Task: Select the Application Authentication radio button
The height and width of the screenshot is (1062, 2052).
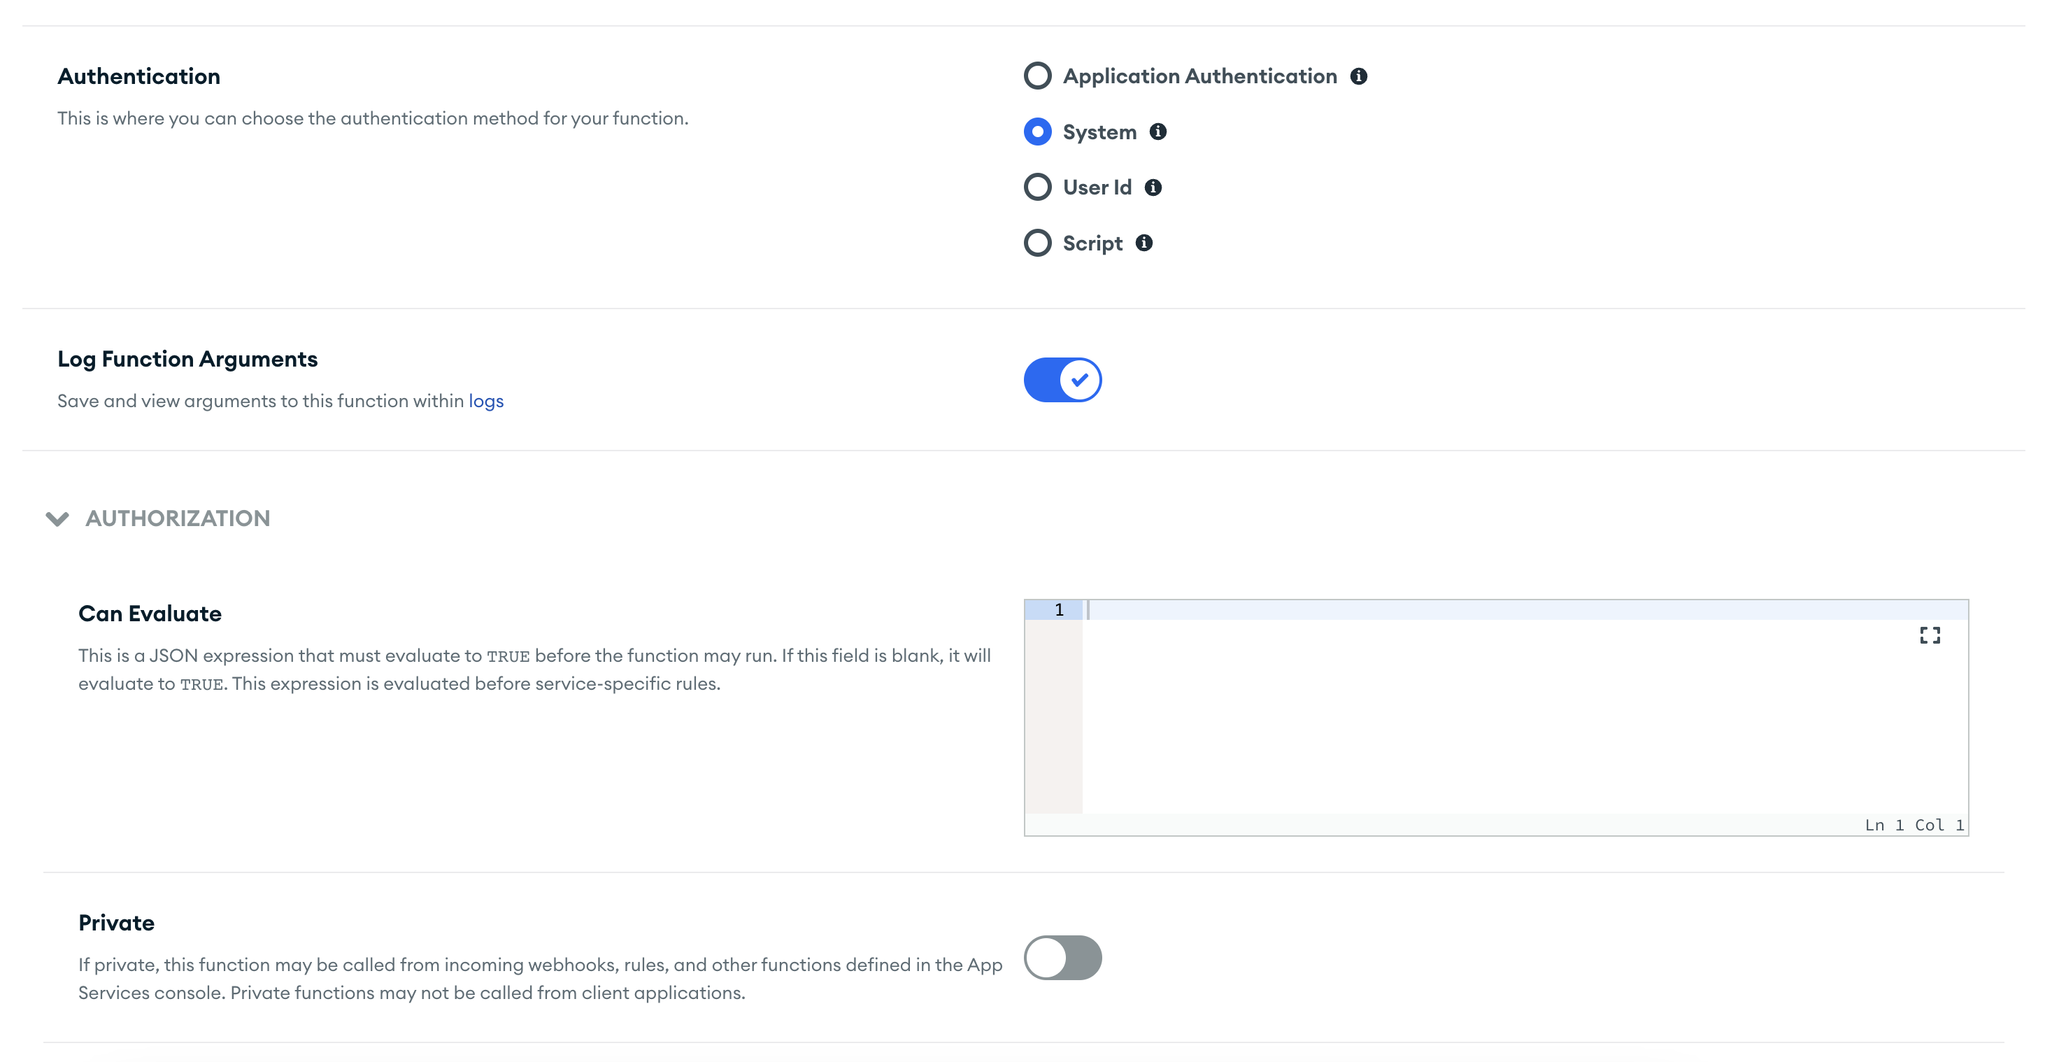Action: [x=1037, y=76]
